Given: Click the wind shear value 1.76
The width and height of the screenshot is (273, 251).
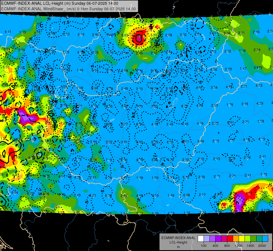Looking at the screenshot, I should click(x=230, y=105).
